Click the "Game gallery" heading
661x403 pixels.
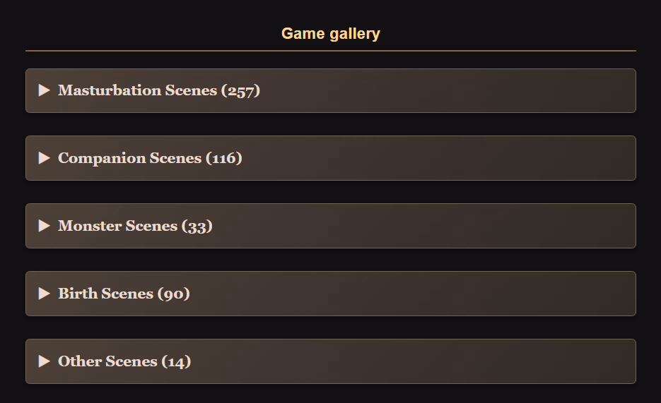330,33
